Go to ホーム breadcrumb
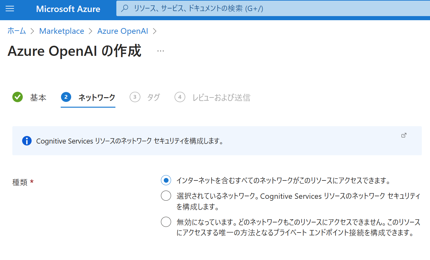 pyautogui.click(x=16, y=31)
